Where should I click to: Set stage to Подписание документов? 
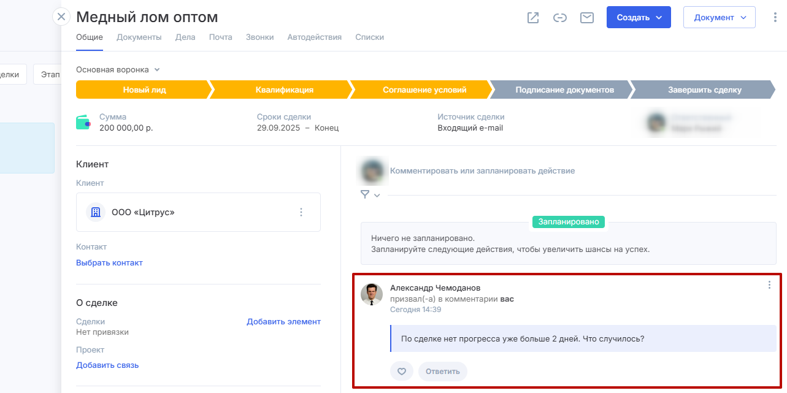click(564, 90)
